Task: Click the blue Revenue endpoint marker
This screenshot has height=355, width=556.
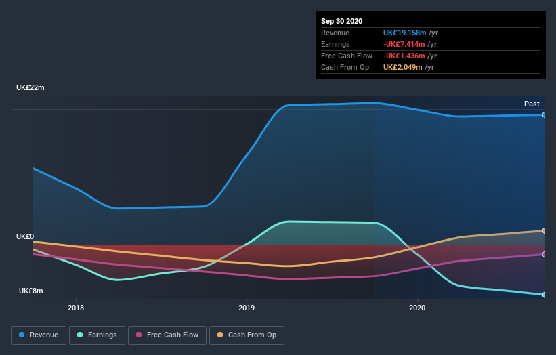Action: click(544, 115)
